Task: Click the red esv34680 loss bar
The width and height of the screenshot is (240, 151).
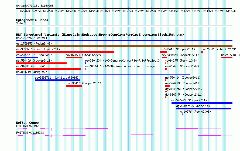Action: (48, 69)
